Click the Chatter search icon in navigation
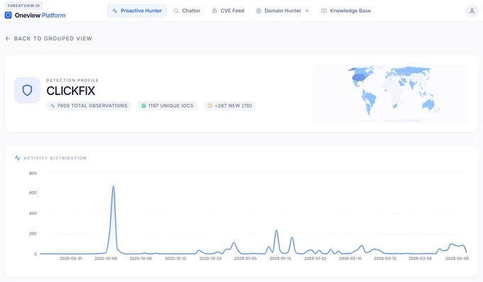Viewport: 483px width, 282px height. (176, 11)
